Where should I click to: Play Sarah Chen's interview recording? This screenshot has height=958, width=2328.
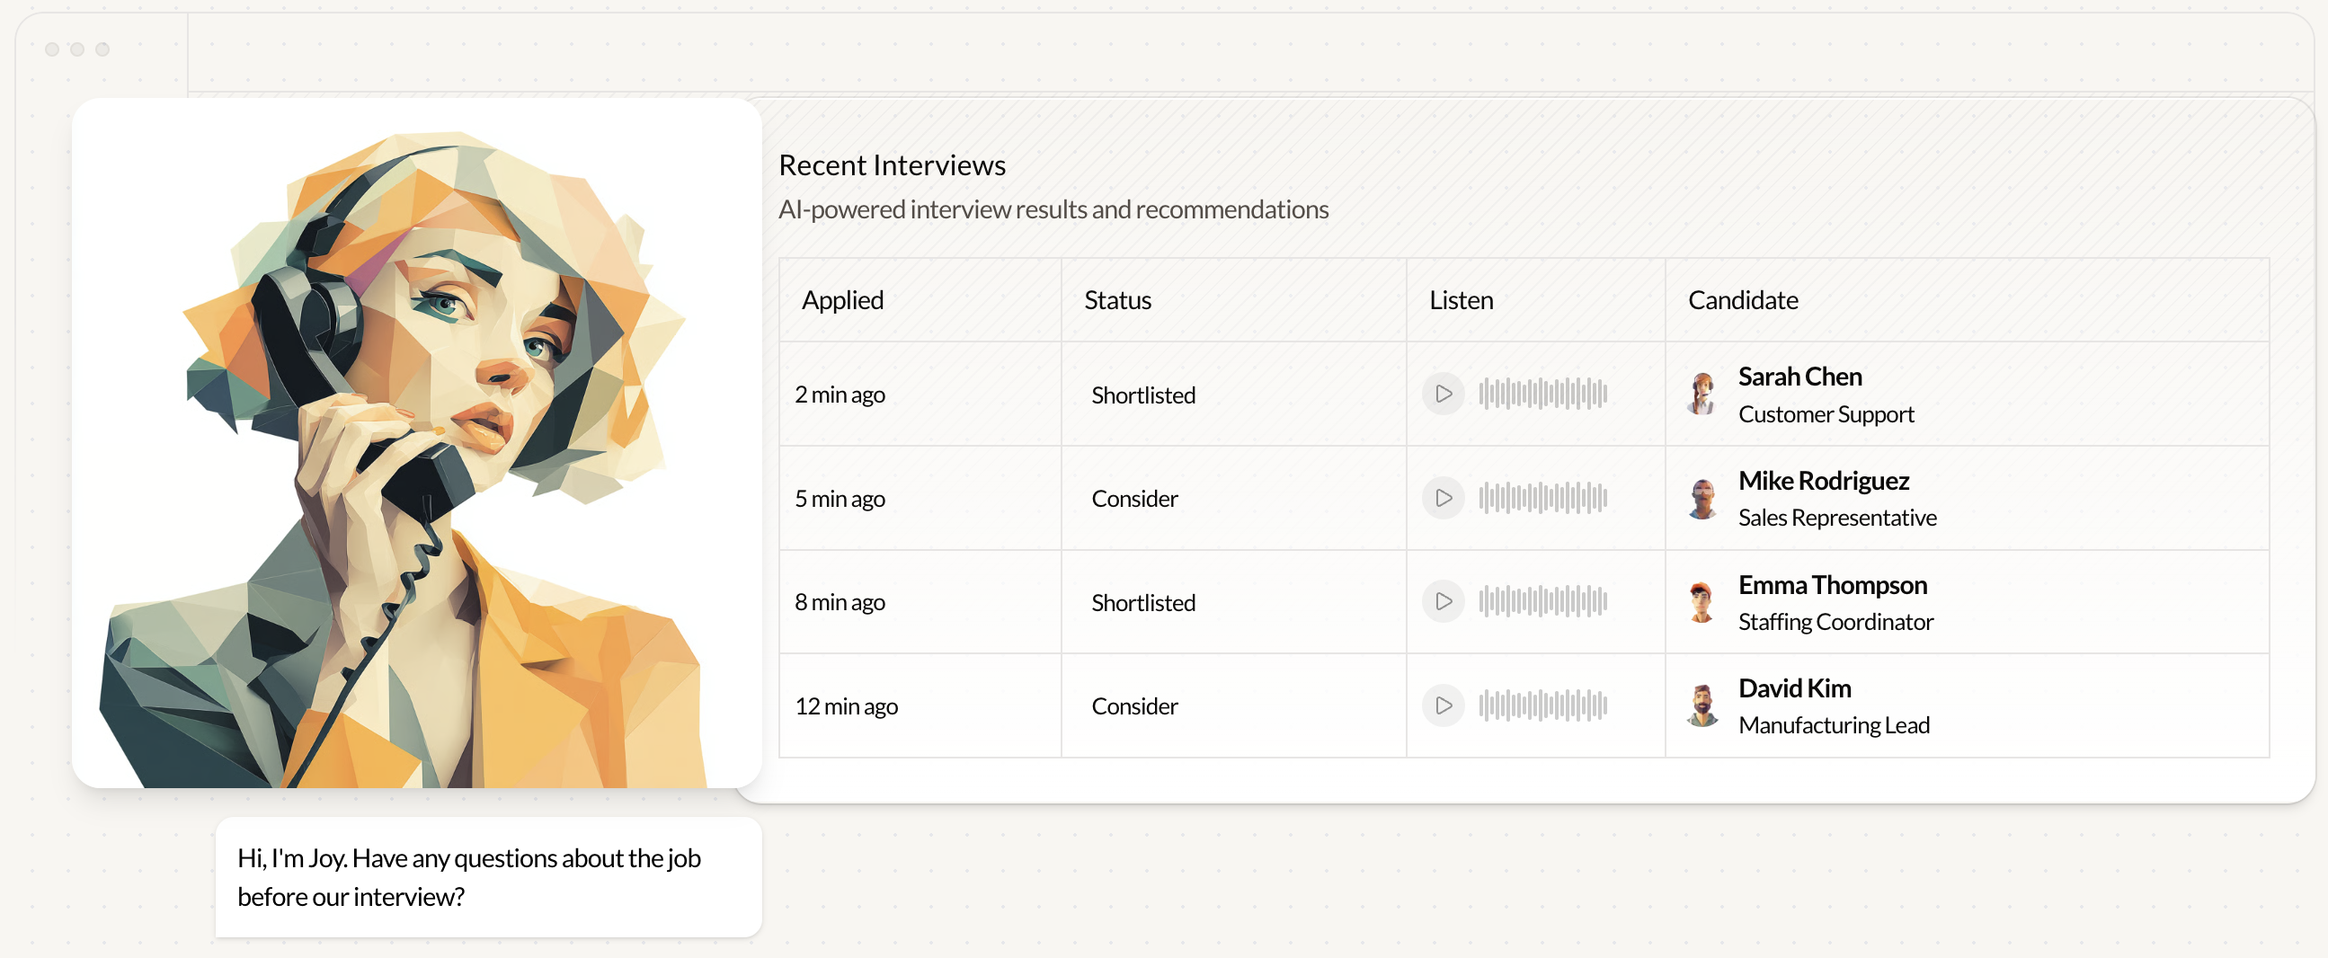pyautogui.click(x=1444, y=394)
